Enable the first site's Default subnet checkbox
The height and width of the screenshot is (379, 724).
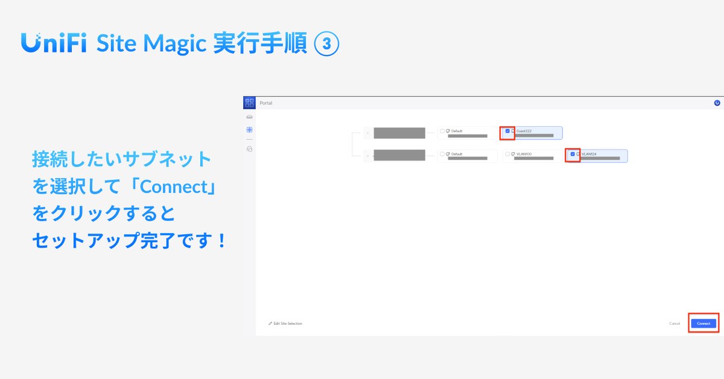[442, 129]
